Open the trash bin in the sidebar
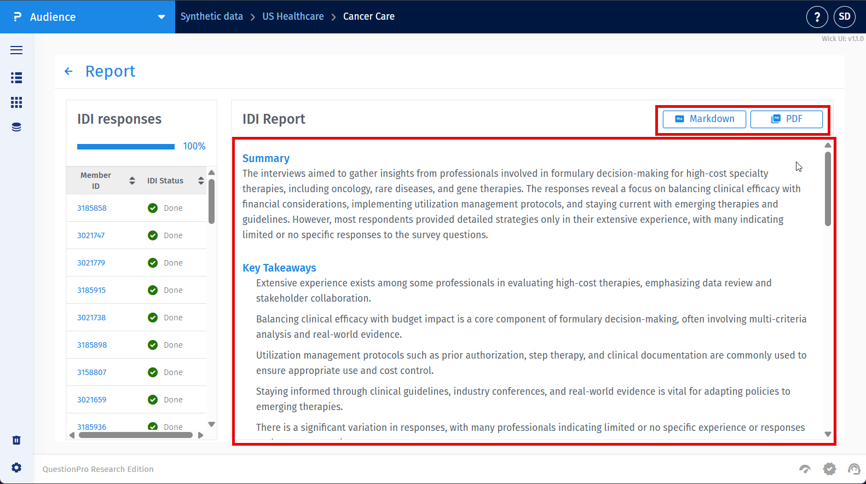This screenshot has height=484, width=866. coord(16,440)
